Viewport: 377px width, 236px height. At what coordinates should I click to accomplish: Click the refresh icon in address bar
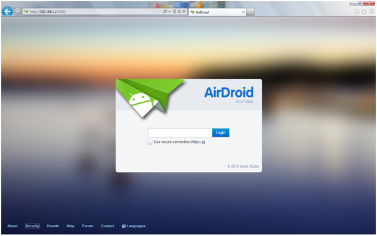pos(179,12)
